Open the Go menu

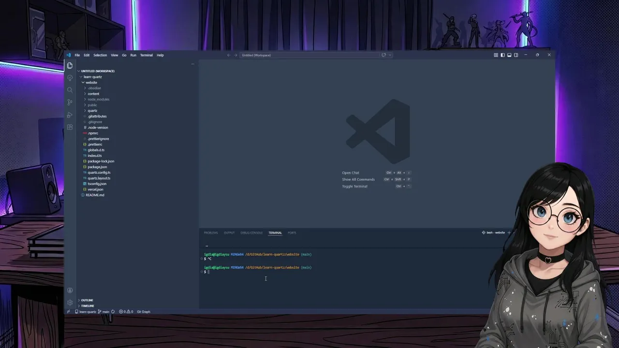[x=124, y=55]
